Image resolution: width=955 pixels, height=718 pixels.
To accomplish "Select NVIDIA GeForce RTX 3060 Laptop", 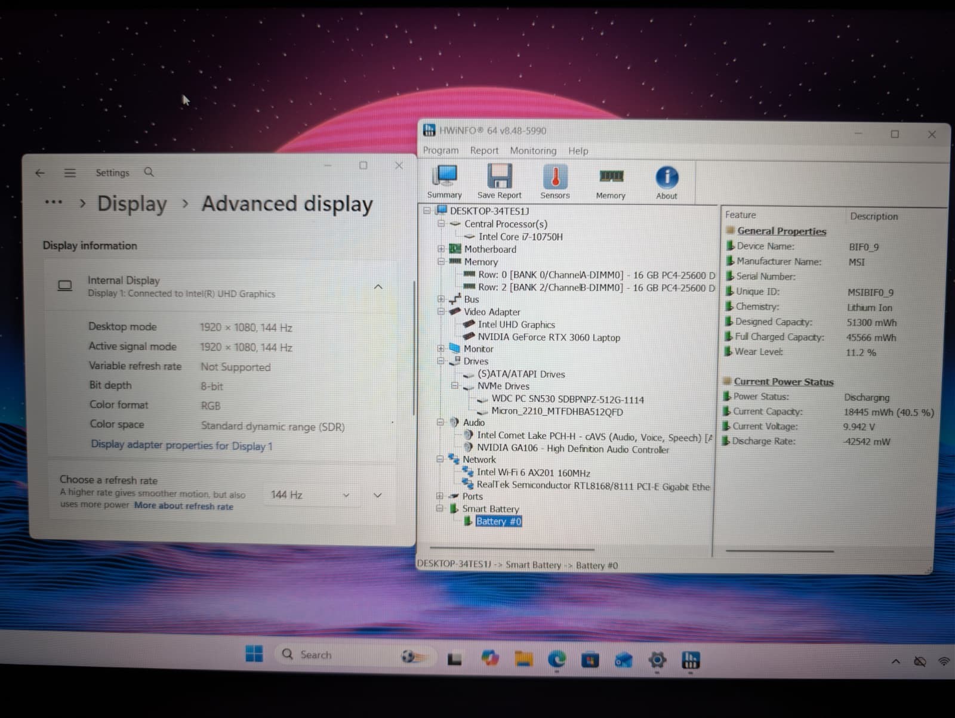I will 549,337.
